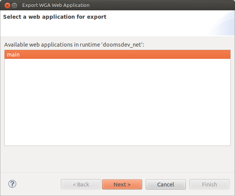The image size is (235, 196).
Task: Click the wizard banner graphic at top right
Action: point(222,23)
